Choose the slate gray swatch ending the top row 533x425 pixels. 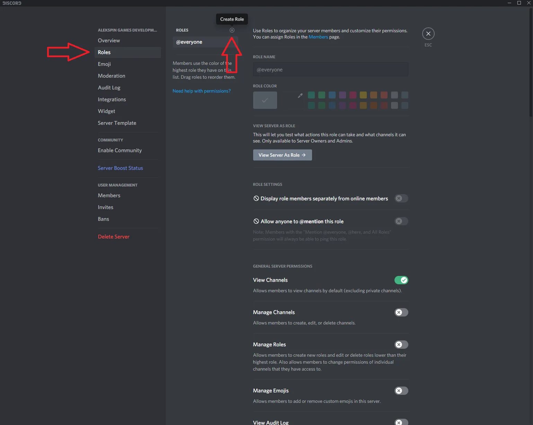coord(405,95)
